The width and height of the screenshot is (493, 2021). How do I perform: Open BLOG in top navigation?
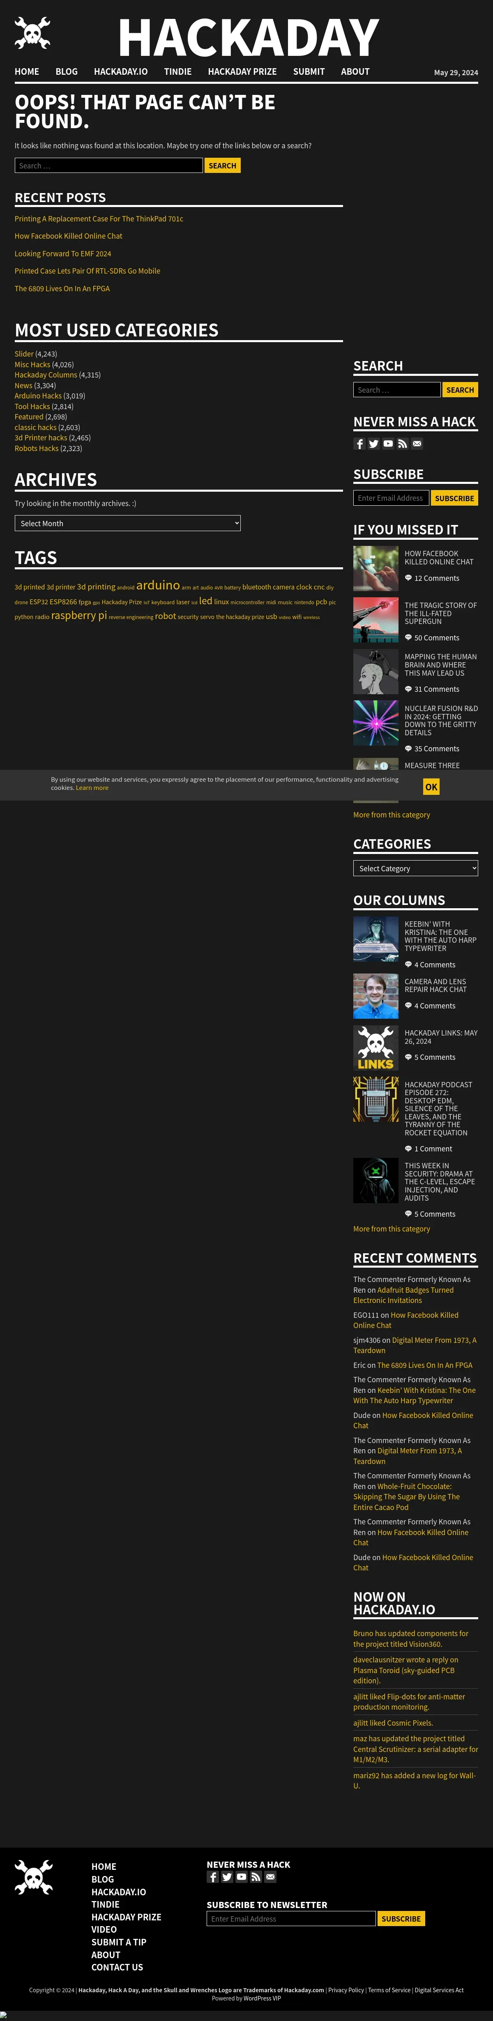click(67, 71)
